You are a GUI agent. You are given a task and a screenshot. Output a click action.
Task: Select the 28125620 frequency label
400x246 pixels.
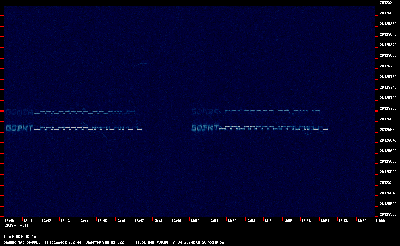tap(388, 151)
